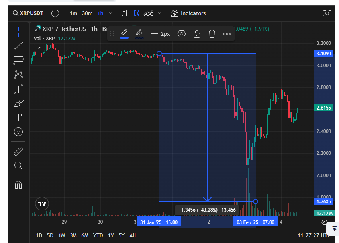The height and width of the screenshot is (243, 339).
Task: Toggle the lock on selected drawing
Action: click(x=197, y=34)
